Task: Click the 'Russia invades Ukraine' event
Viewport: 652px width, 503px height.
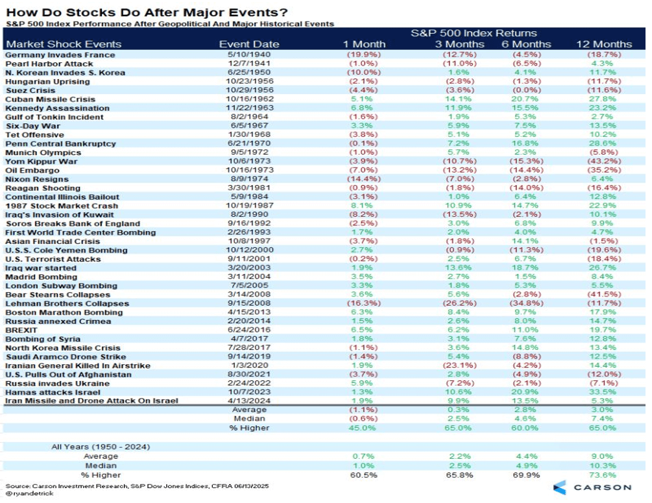Action: click(57, 384)
